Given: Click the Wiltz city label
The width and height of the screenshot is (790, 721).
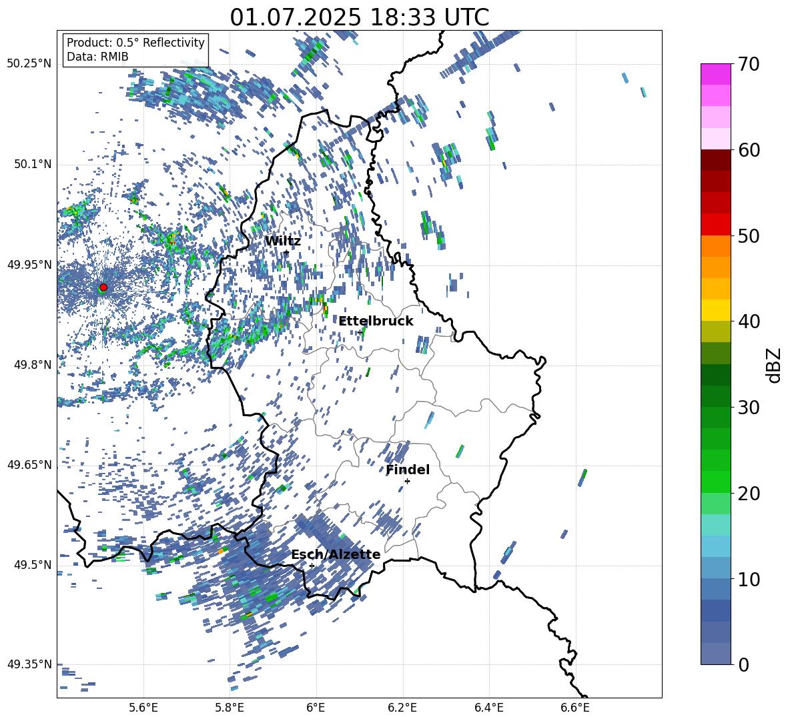Looking at the screenshot, I should (283, 241).
